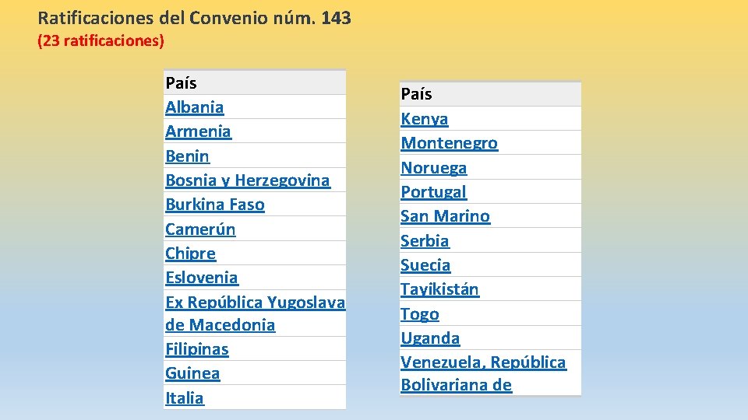
Task: Open the Eslovenia link
Action: pyautogui.click(x=201, y=278)
